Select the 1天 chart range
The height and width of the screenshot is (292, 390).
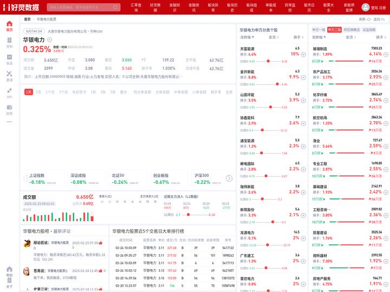tap(29, 92)
